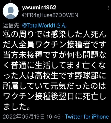Select the tweet line starting 私の周りでは
This screenshot has width=111, height=123.
pyautogui.click(x=55, y=35)
